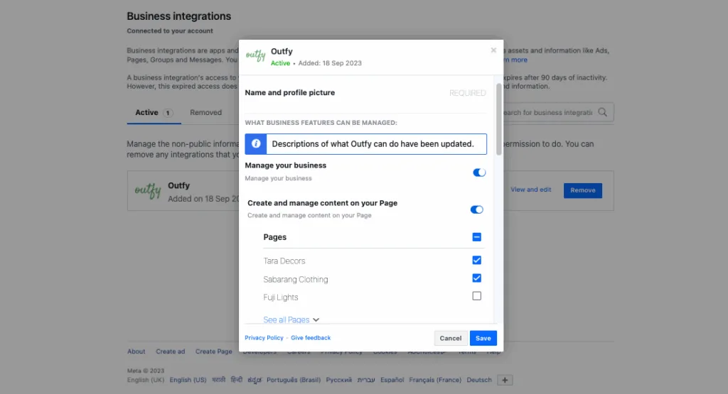
Task: Click the Outfy logo in dialog header
Action: tap(255, 56)
